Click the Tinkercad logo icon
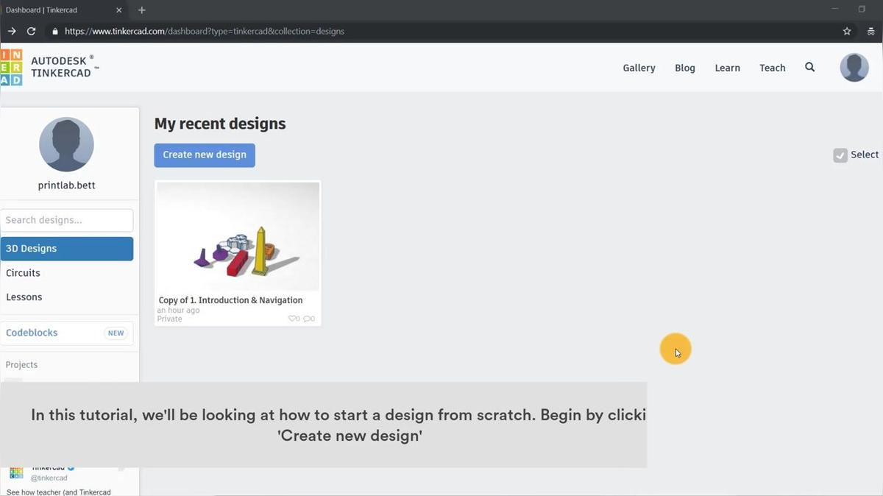The image size is (883, 496). [x=11, y=67]
